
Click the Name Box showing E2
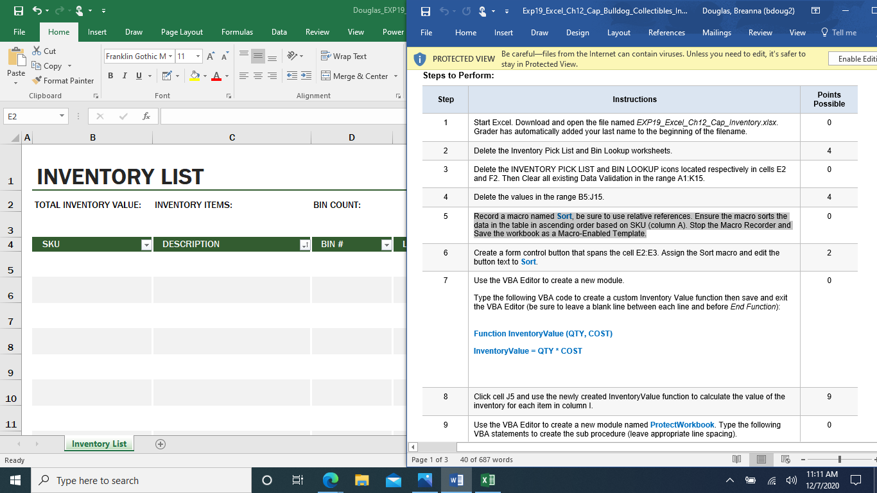pyautogui.click(x=29, y=116)
